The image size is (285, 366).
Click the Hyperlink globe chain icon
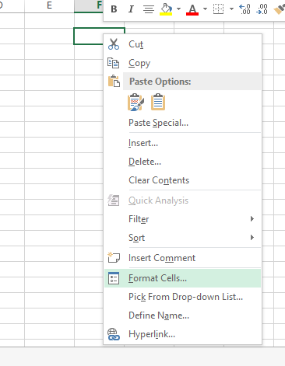(x=114, y=334)
